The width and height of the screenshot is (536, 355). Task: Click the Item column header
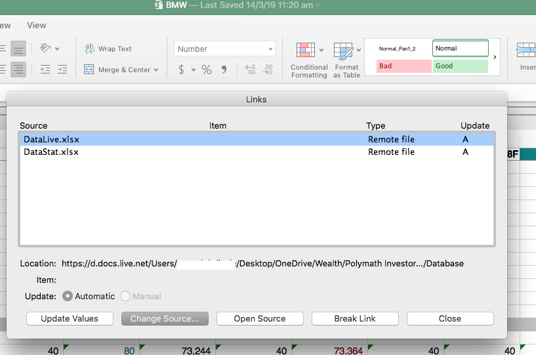pyautogui.click(x=218, y=125)
